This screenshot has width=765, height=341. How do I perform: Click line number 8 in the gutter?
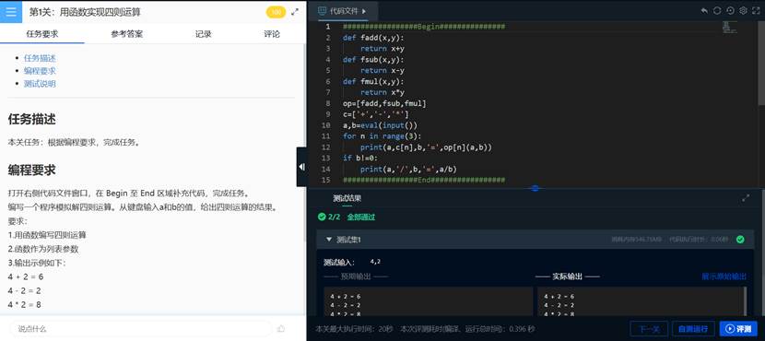pyautogui.click(x=328, y=103)
